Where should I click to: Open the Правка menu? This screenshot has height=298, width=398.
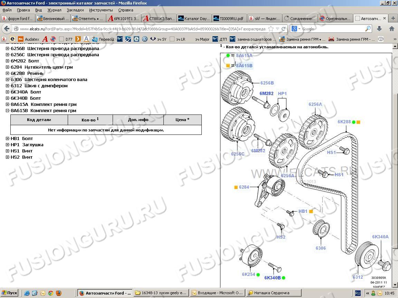23,10
